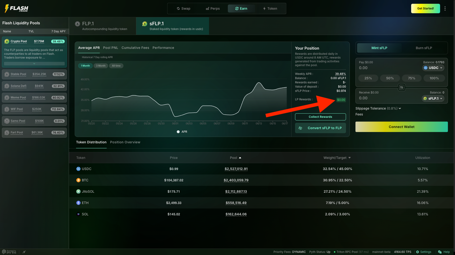Toggle the APR legend color dot
Image resolution: width=455 pixels, height=255 pixels.
tap(178, 132)
